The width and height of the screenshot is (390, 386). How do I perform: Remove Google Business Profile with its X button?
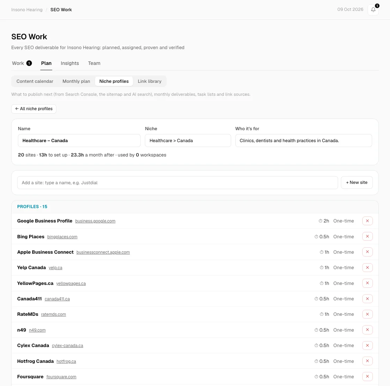coord(367,221)
